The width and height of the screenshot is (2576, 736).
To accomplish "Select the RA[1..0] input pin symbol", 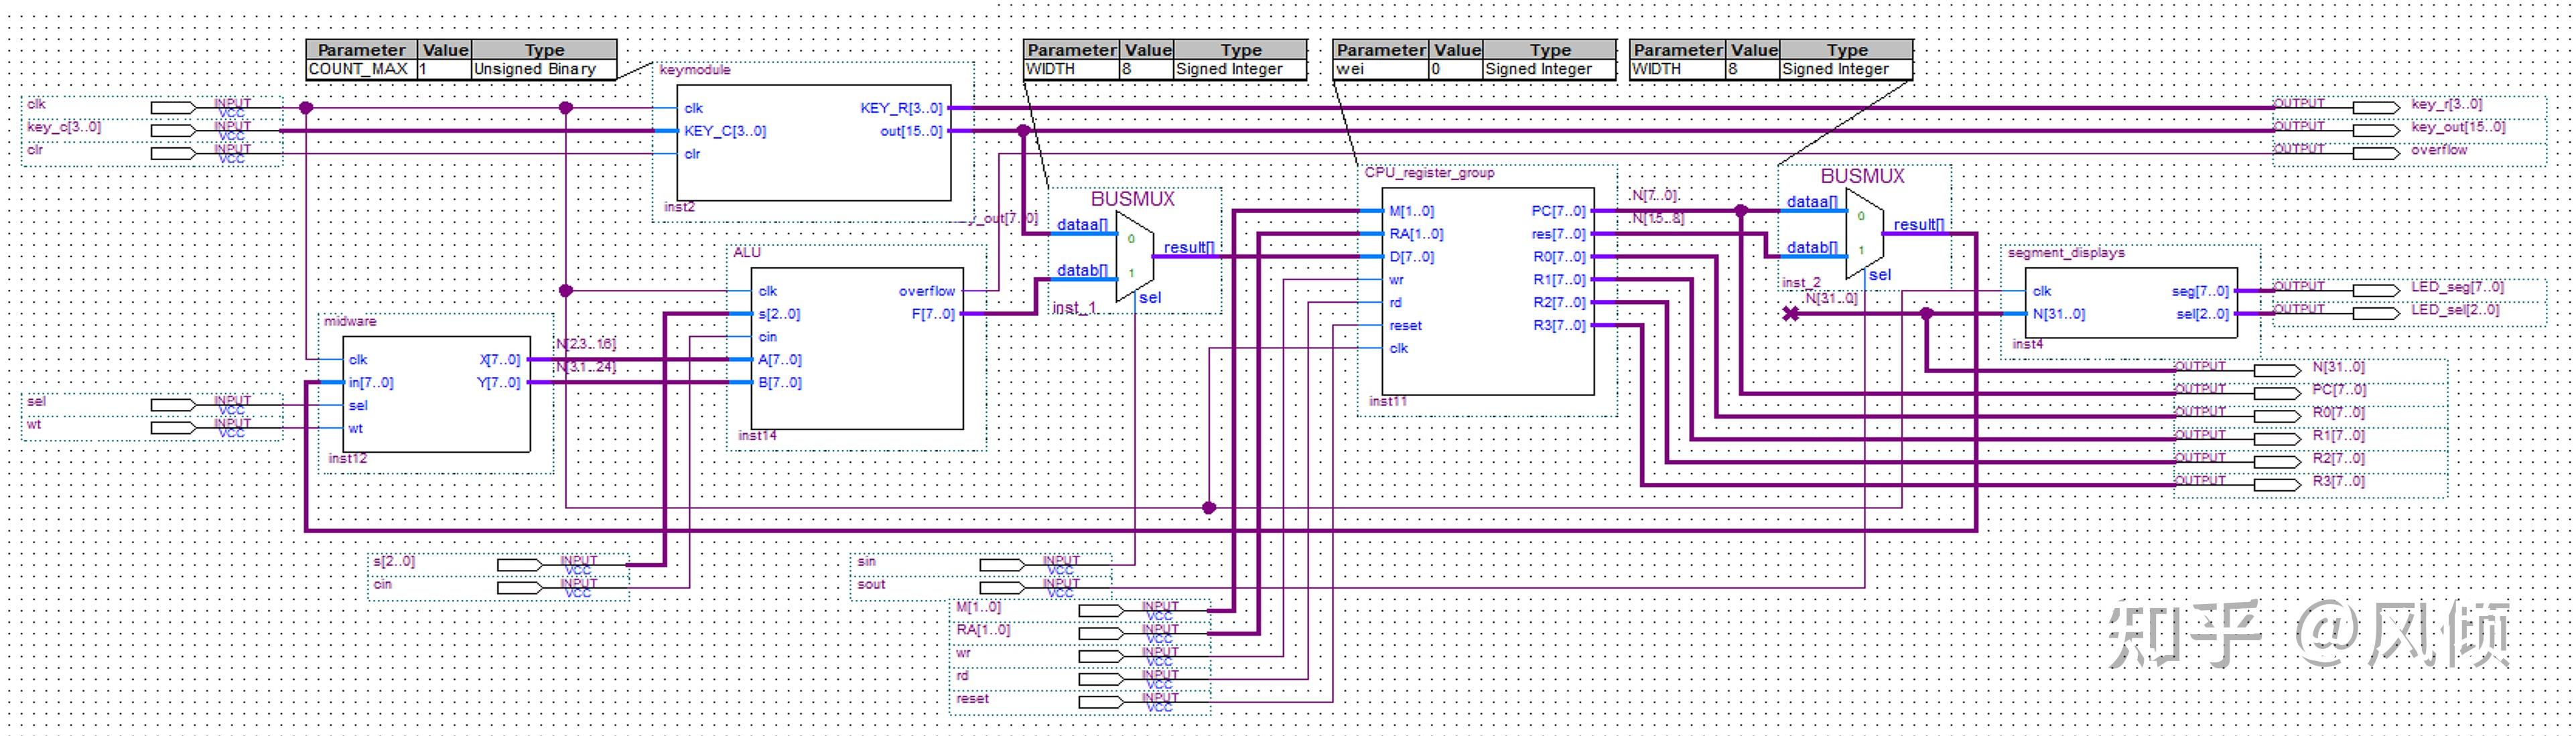I will coord(1100,634).
